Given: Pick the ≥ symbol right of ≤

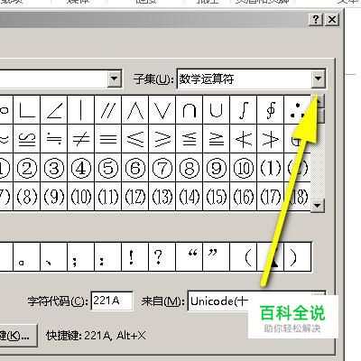Looking at the screenshot, I should [x=162, y=139].
